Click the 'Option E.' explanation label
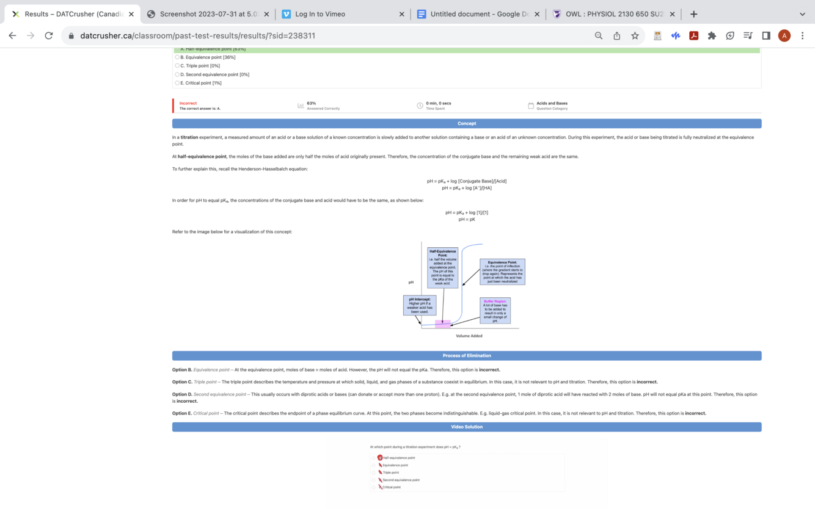This screenshot has width=815, height=509. 182,413
